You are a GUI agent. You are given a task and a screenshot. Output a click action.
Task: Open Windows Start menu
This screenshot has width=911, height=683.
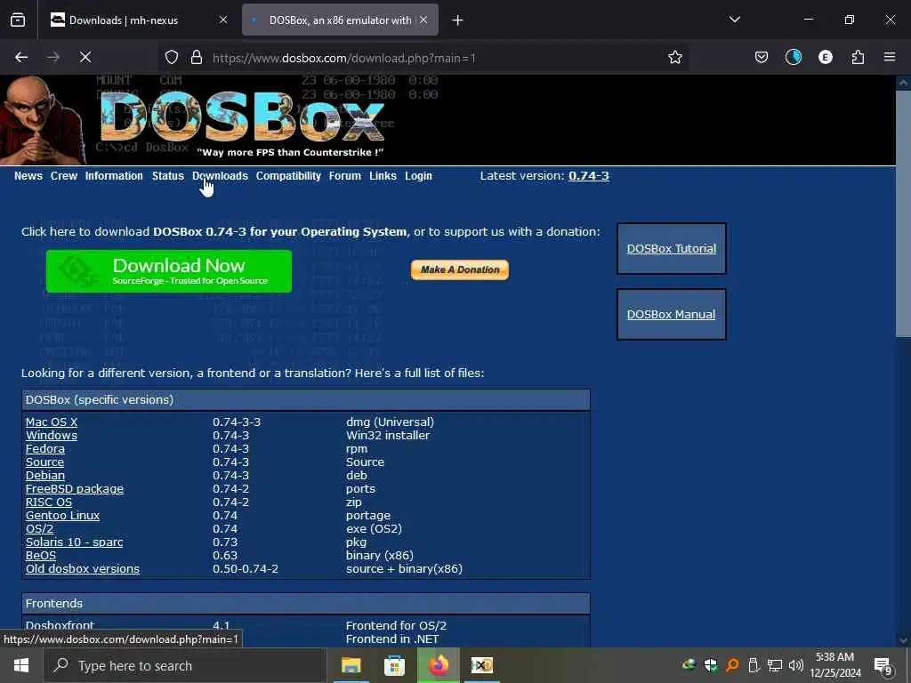tap(21, 665)
